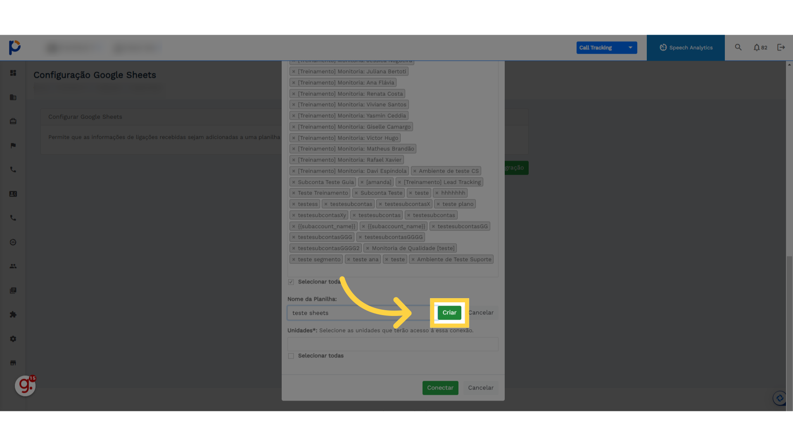Remove the Subconta Teste Guia tag
This screenshot has width=793, height=446.
pyautogui.click(x=294, y=182)
